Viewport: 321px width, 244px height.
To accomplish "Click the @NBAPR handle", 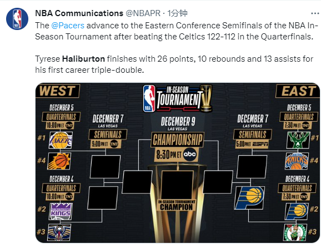I will [x=143, y=13].
